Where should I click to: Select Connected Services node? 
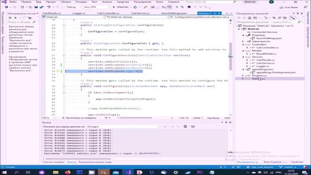point(264,32)
